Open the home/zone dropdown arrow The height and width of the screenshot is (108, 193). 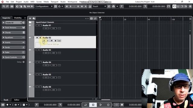pyautogui.click(x=62, y=6)
